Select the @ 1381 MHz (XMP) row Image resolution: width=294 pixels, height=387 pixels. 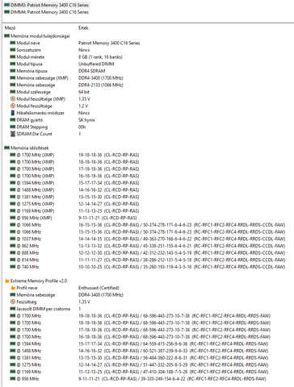74,197
